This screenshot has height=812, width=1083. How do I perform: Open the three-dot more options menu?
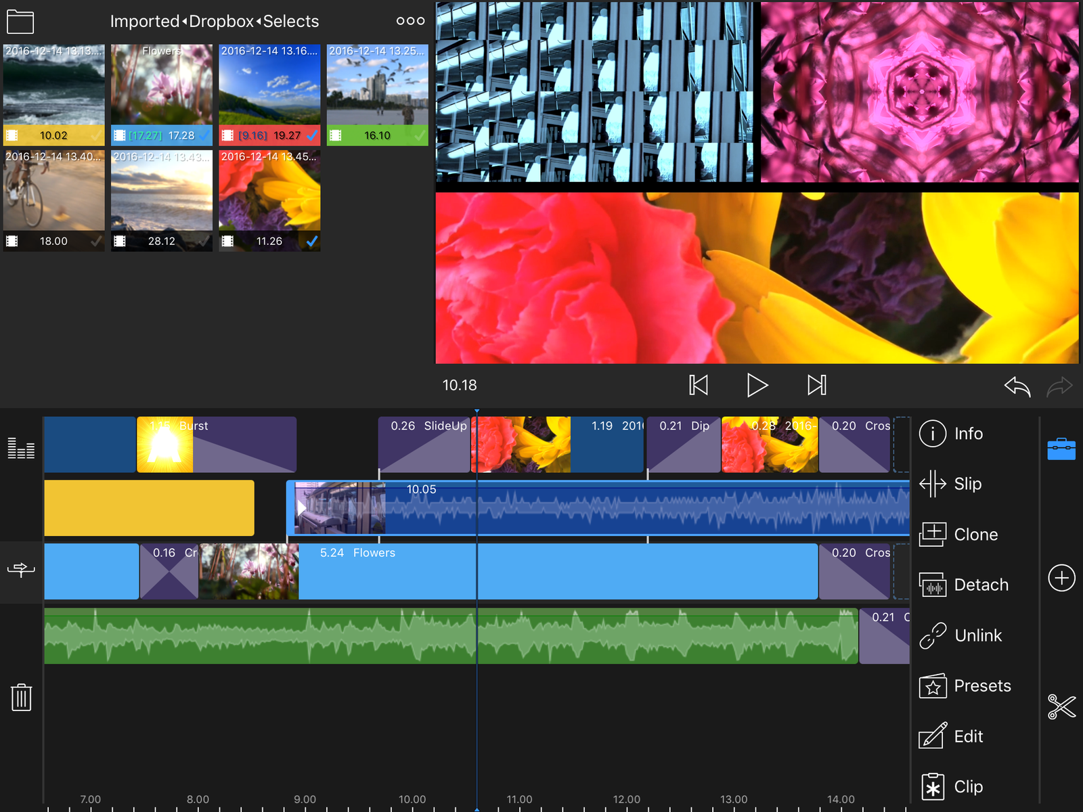point(410,21)
